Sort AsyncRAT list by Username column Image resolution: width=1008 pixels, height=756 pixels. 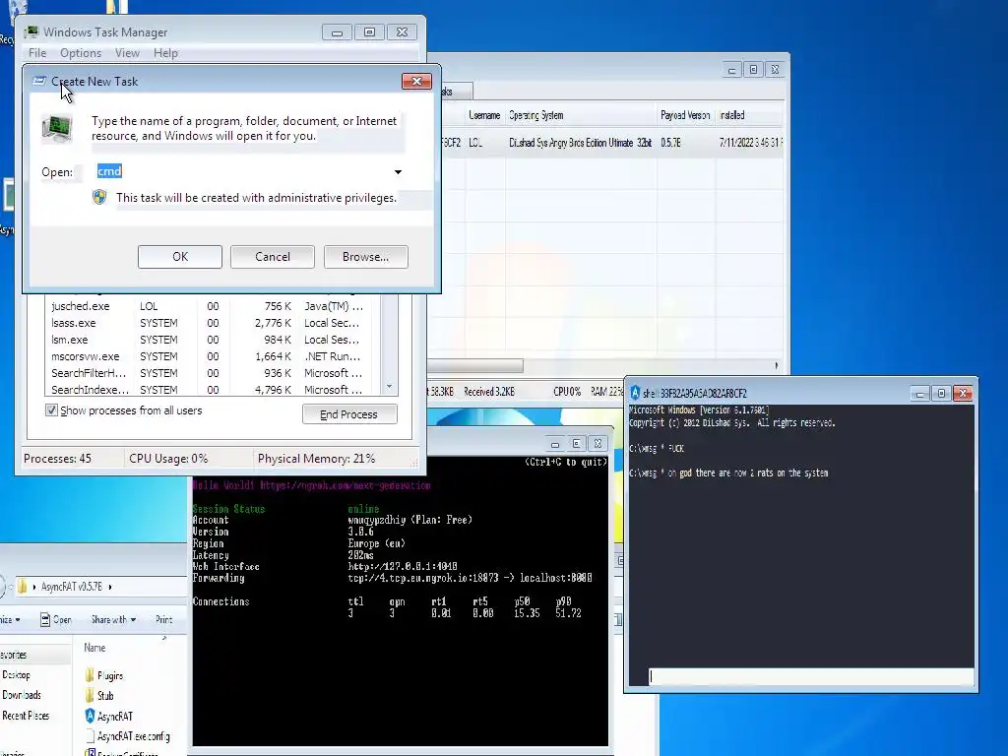pyautogui.click(x=484, y=115)
